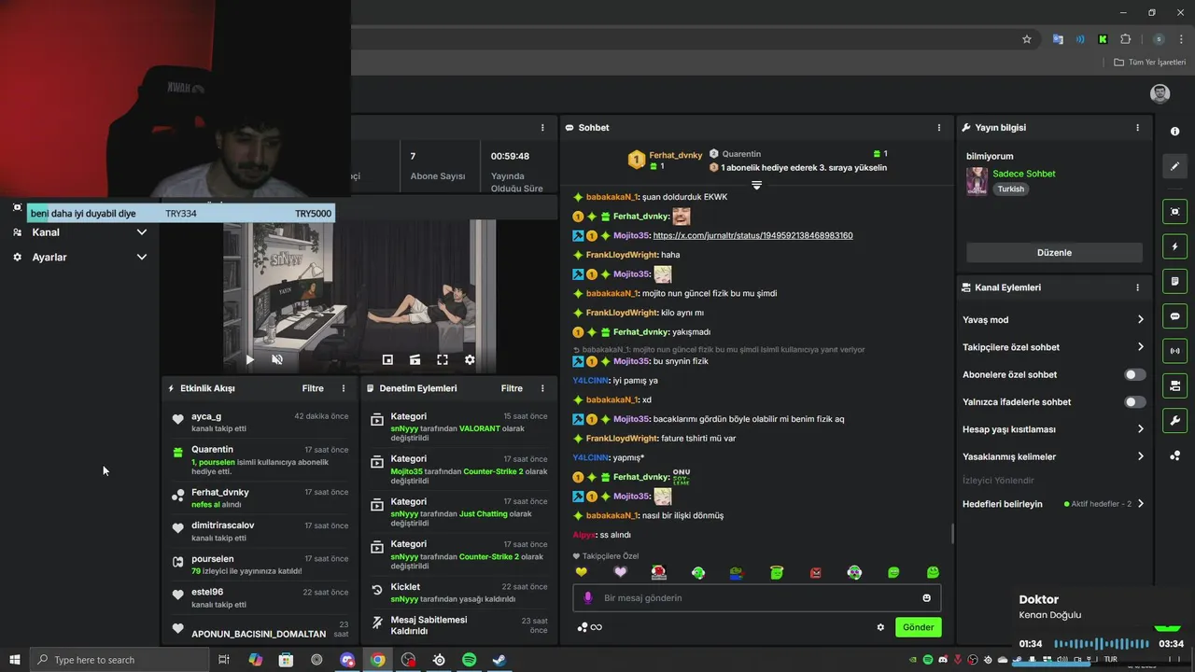Send message with Gönder button
1195x672 pixels.
(918, 627)
